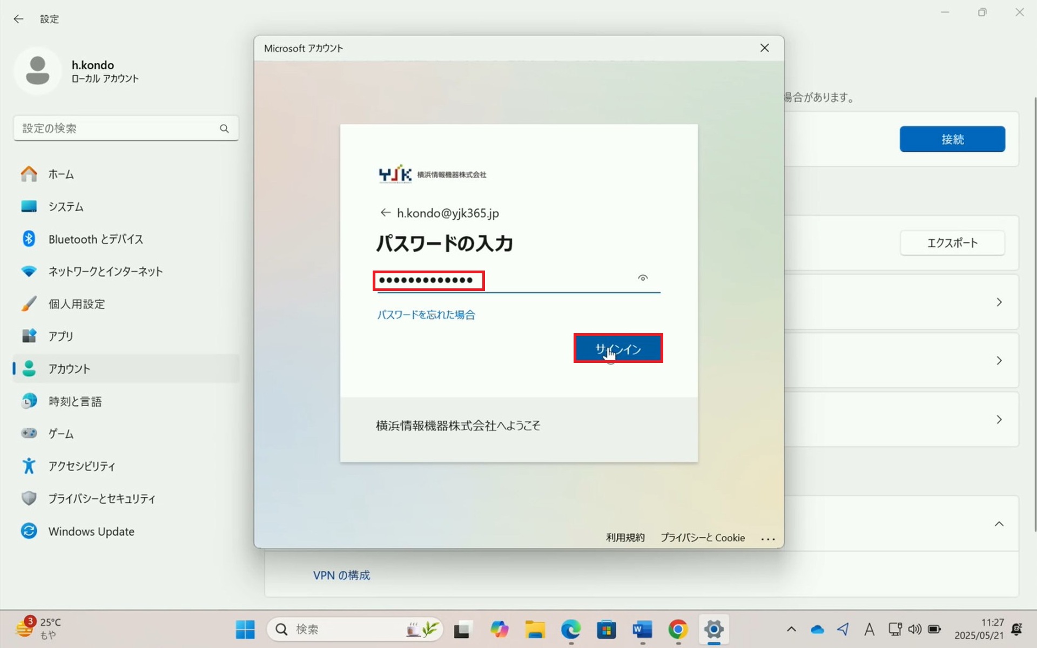Open システム settings page
Image resolution: width=1037 pixels, height=648 pixels.
click(x=126, y=207)
